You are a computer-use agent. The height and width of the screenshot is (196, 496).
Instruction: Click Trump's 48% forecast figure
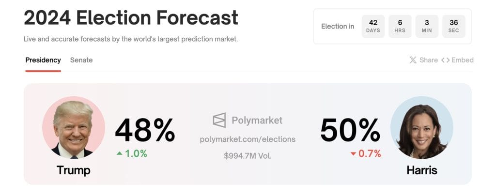(145, 130)
